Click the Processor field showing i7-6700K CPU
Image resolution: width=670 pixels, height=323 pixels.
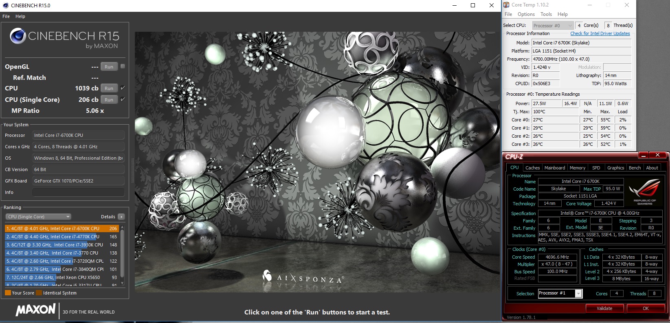78,135
